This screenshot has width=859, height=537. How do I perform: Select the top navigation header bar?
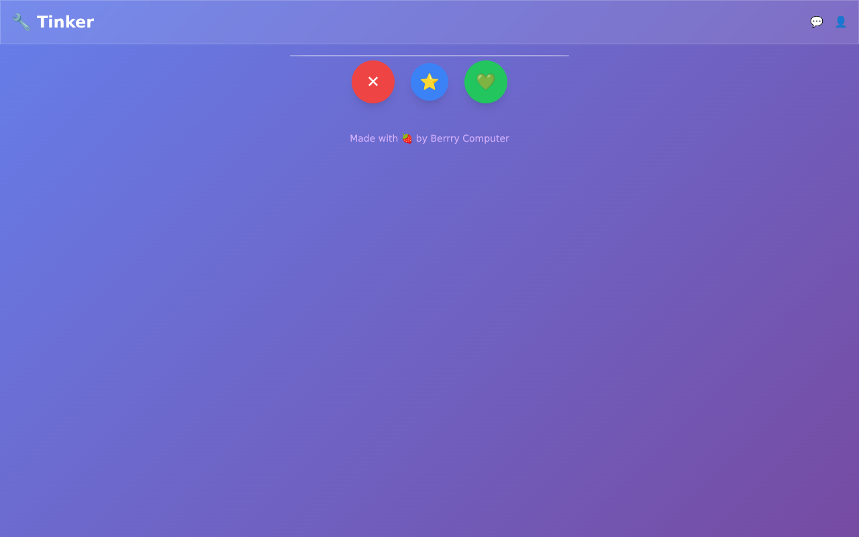coord(429,21)
